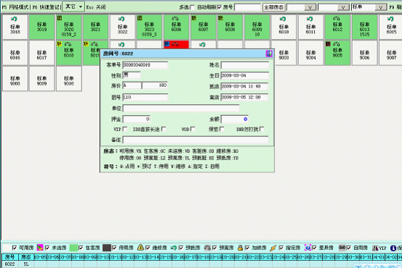Click Esc 关闭 to close the view
Image resolution: width=402 pixels, height=268 pixels.
point(96,7)
